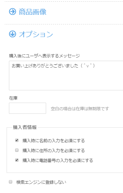The height and width of the screenshot is (193, 123).
Task: Uncheck the phone number required checkbox
Action: pyautogui.click(x=17, y=160)
